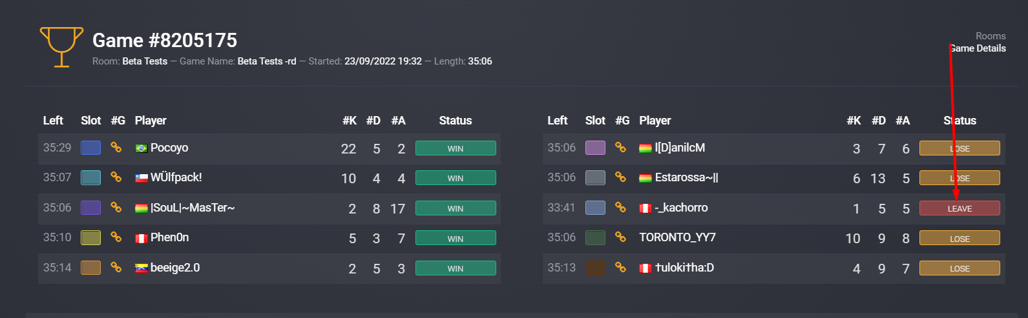
Task: Click WÜlfpack!'s chain link icon
Action: 116,177
